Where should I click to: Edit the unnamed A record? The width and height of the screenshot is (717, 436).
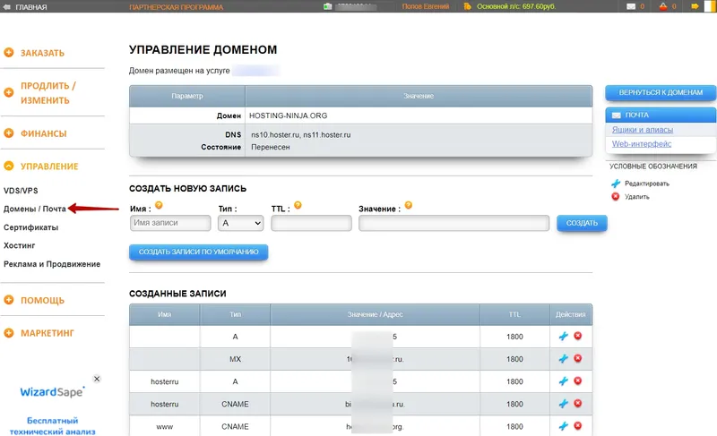(564, 337)
